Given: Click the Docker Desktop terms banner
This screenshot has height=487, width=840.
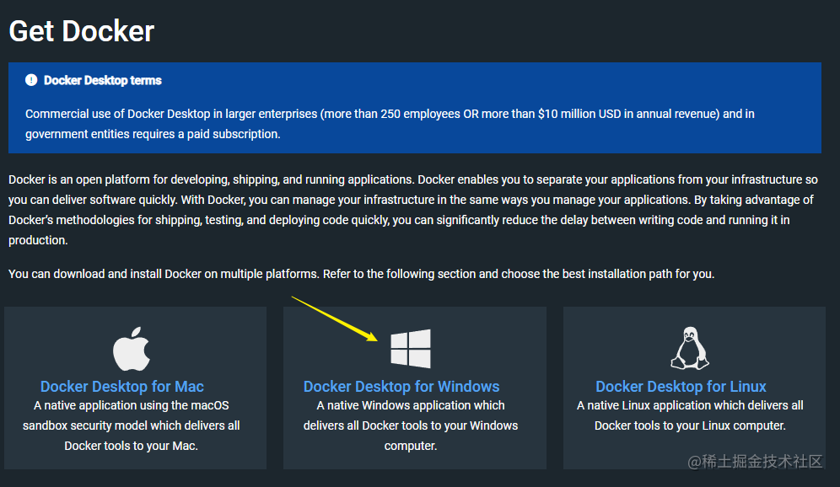Looking at the screenshot, I should pyautogui.click(x=415, y=106).
